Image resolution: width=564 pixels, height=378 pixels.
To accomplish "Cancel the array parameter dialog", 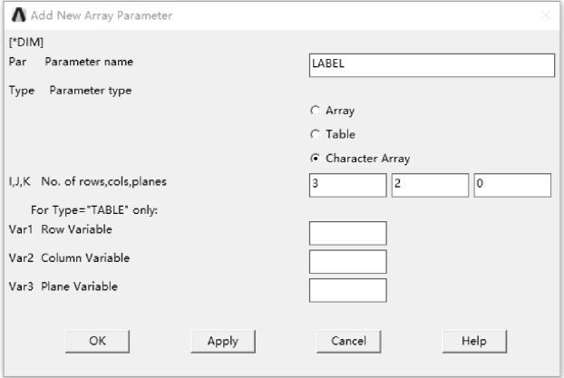I will point(347,341).
